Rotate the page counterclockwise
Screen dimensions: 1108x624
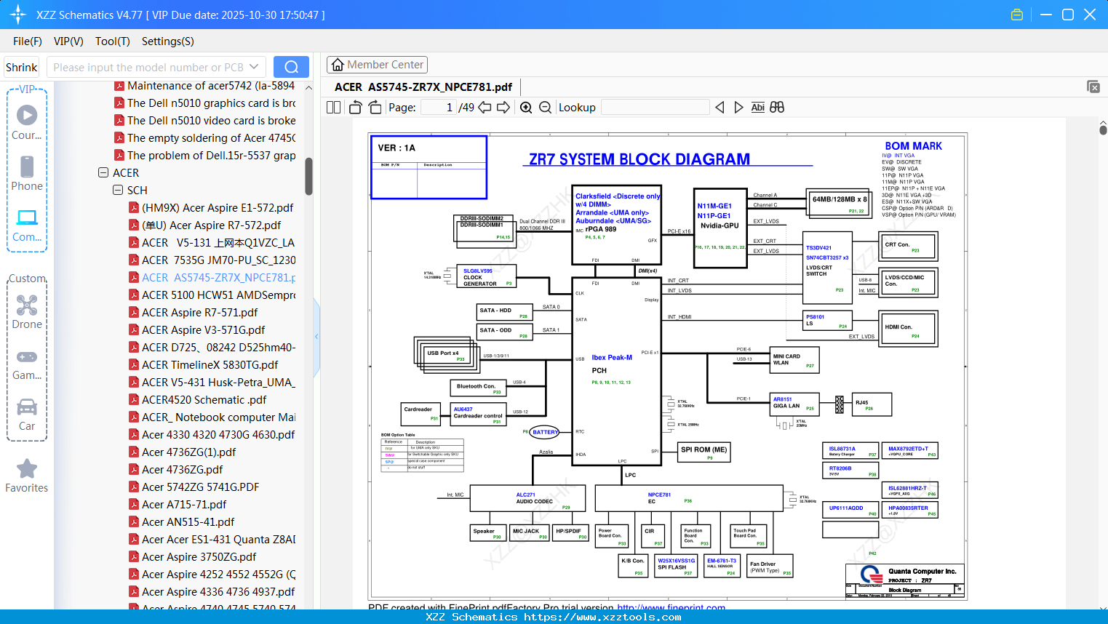click(356, 108)
